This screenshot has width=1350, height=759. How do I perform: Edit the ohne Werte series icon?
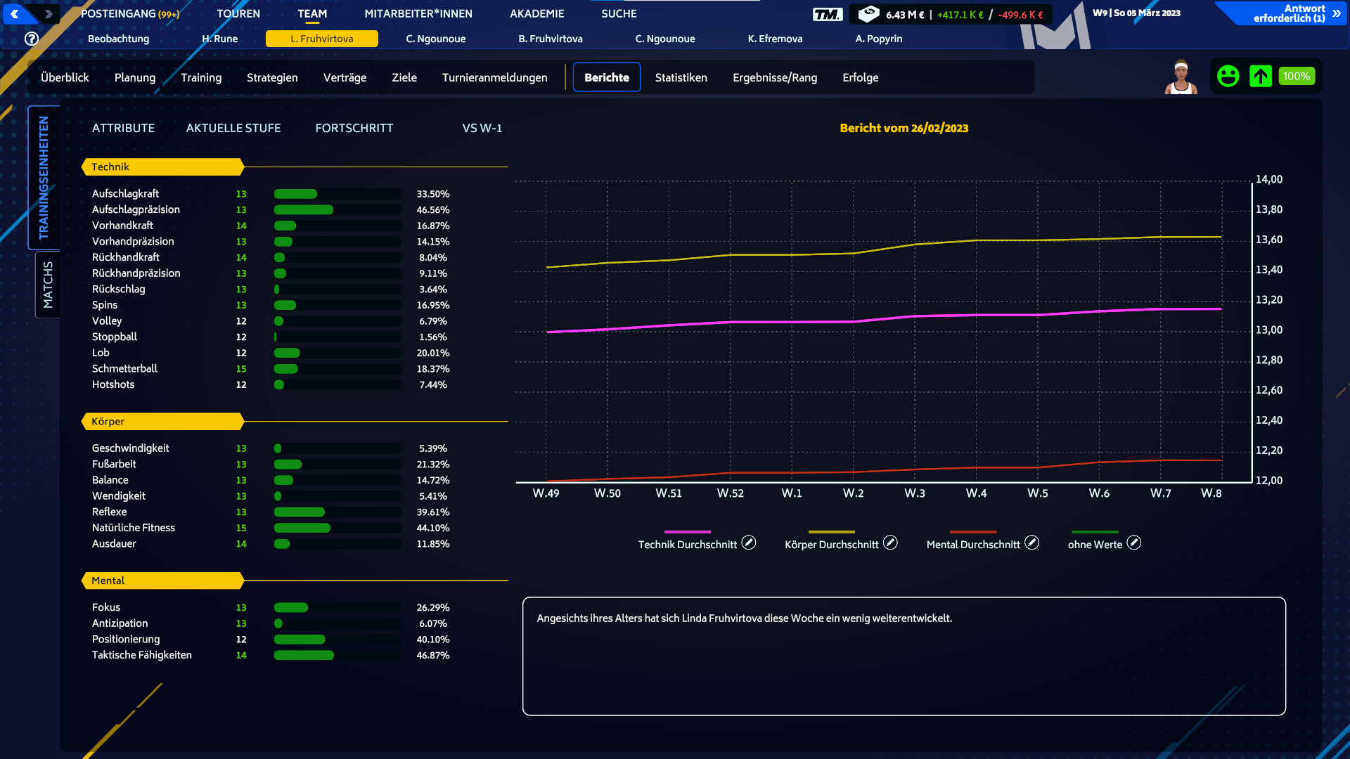click(x=1133, y=543)
